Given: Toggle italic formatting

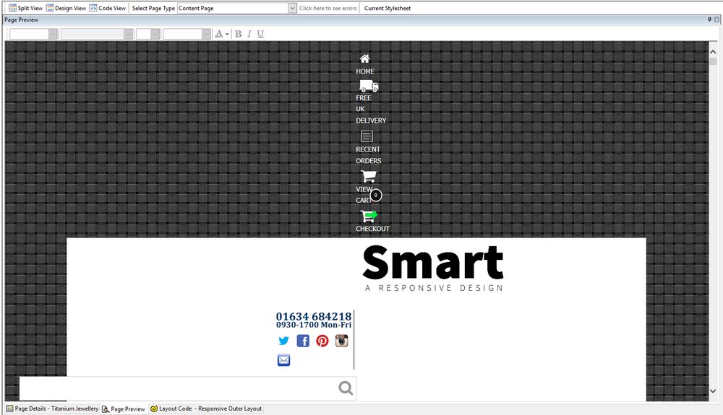Looking at the screenshot, I should click(x=249, y=34).
